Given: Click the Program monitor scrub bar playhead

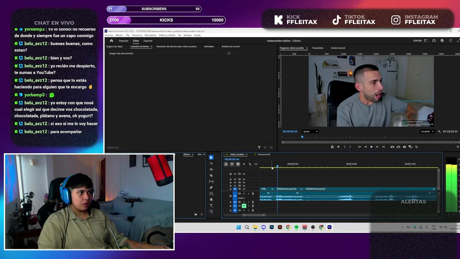Looking at the screenshot, I should pyautogui.click(x=302, y=137).
